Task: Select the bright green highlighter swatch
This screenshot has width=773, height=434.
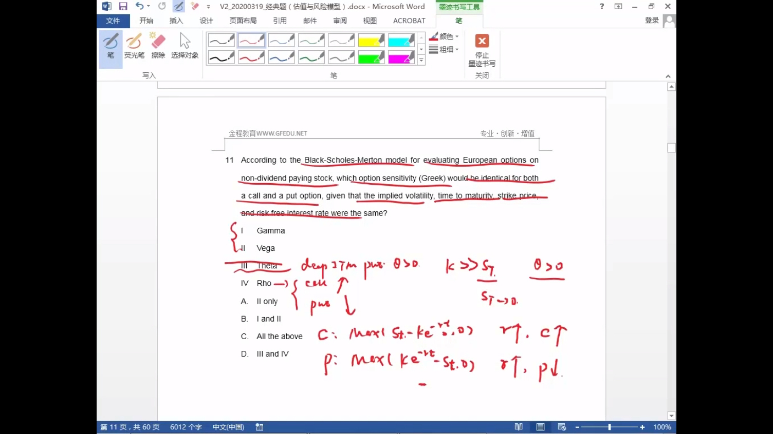Action: click(x=372, y=57)
